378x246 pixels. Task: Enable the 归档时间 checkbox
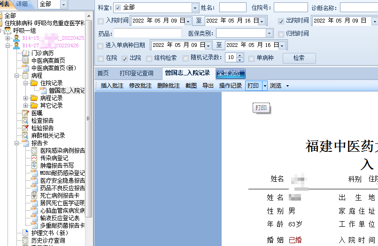(281, 34)
